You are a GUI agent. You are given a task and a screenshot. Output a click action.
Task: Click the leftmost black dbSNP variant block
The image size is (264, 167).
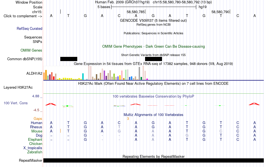69,59
